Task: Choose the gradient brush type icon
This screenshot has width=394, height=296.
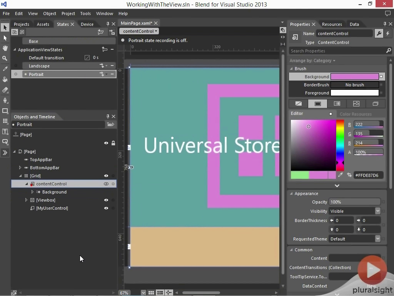Action: click(337, 104)
